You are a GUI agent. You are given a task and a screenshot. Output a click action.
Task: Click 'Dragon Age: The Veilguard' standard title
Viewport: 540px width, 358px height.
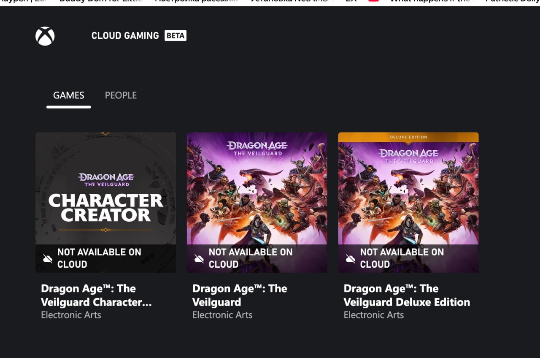240,296
